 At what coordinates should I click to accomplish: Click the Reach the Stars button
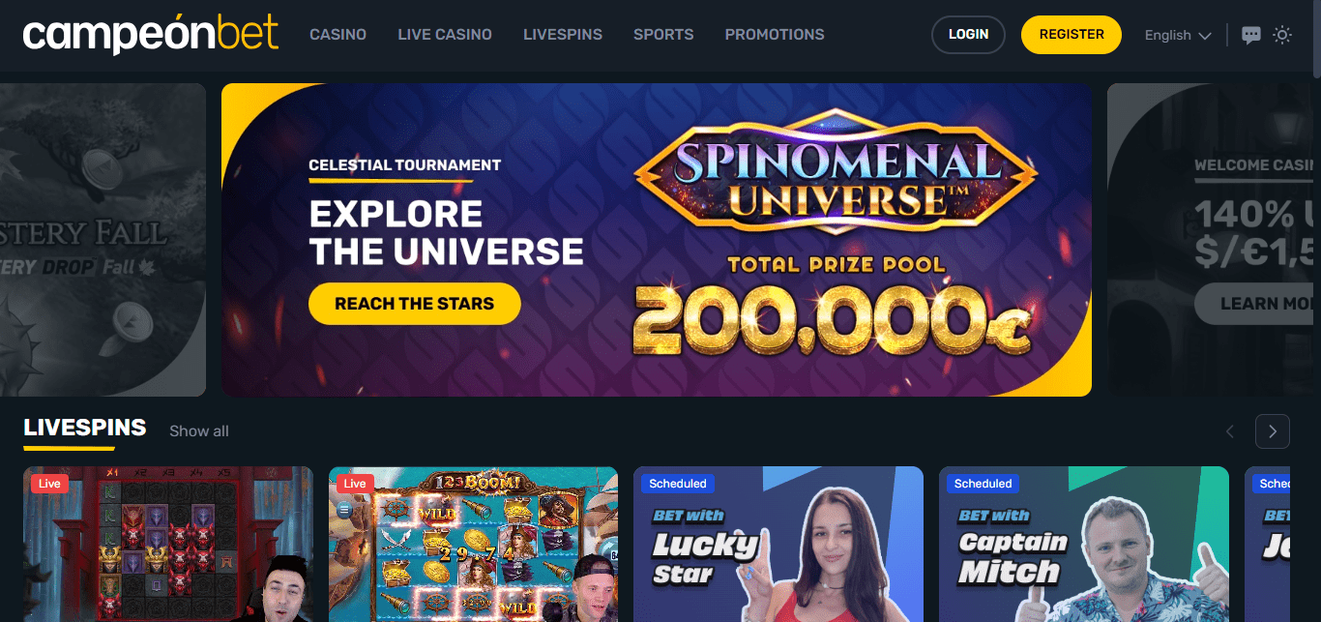coord(415,304)
